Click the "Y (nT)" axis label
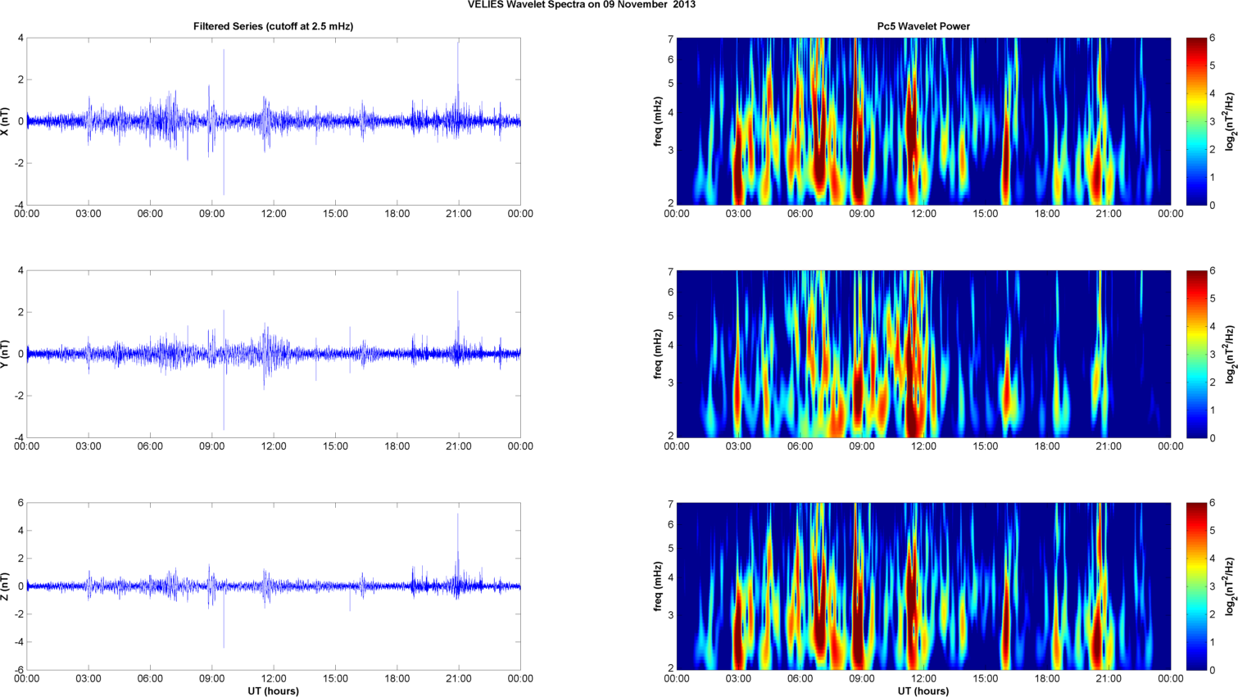 pyautogui.click(x=6, y=354)
